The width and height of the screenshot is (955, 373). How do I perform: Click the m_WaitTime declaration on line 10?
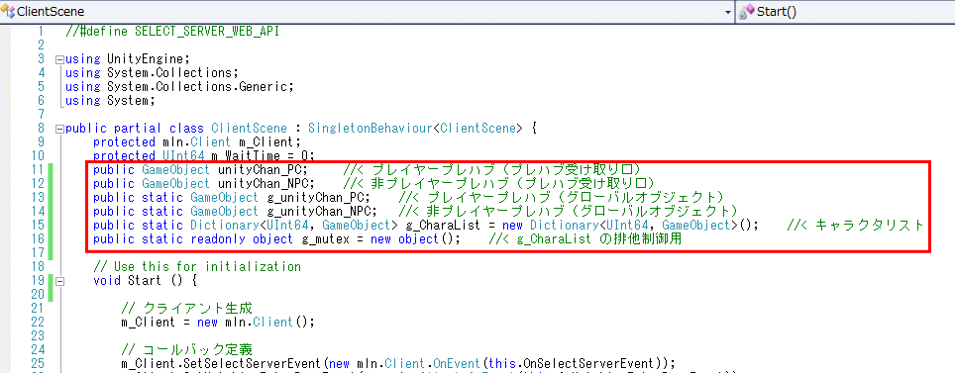pos(203,155)
